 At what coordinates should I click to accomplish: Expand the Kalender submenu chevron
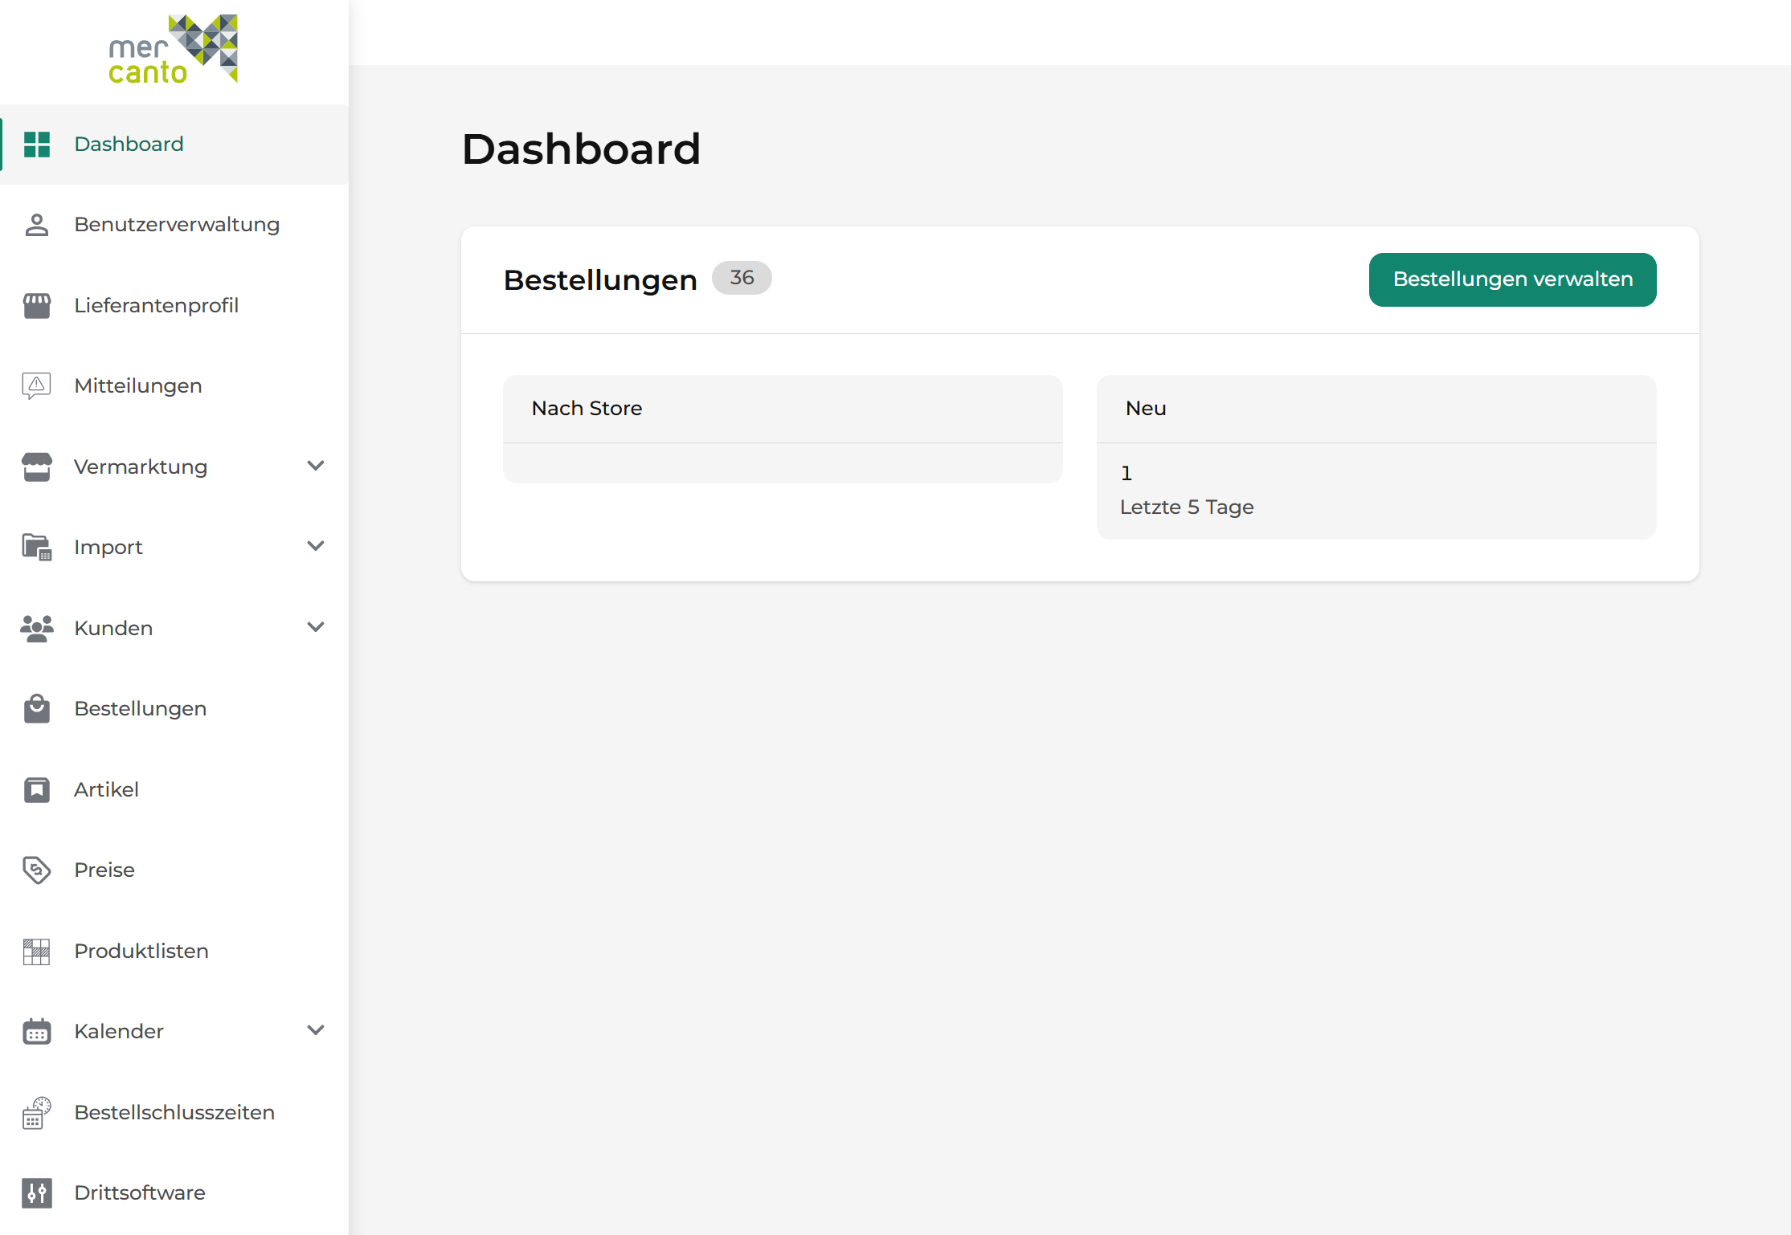(x=316, y=1030)
